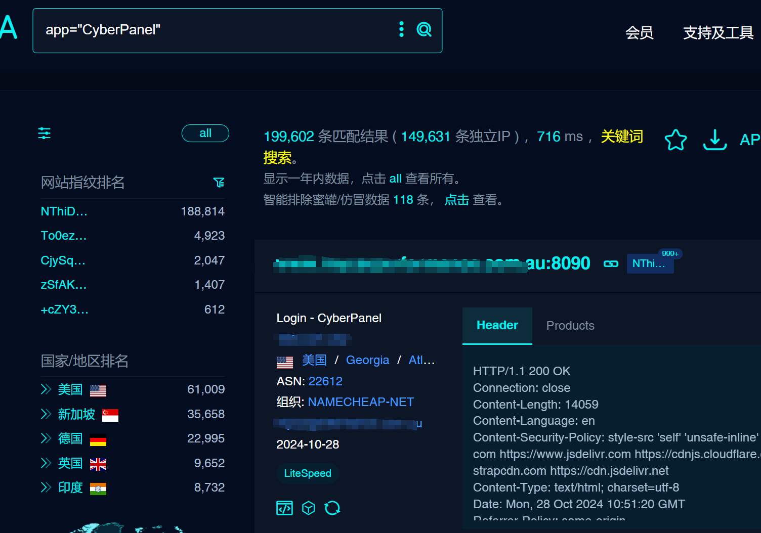Click the 61,009 country count
The width and height of the screenshot is (761, 533).
point(206,389)
